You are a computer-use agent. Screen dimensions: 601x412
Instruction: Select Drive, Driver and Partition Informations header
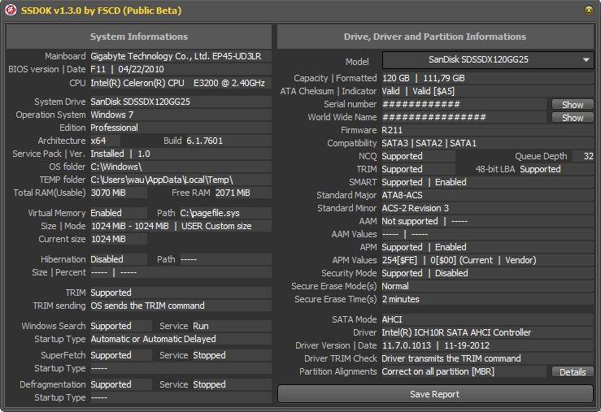click(x=435, y=37)
